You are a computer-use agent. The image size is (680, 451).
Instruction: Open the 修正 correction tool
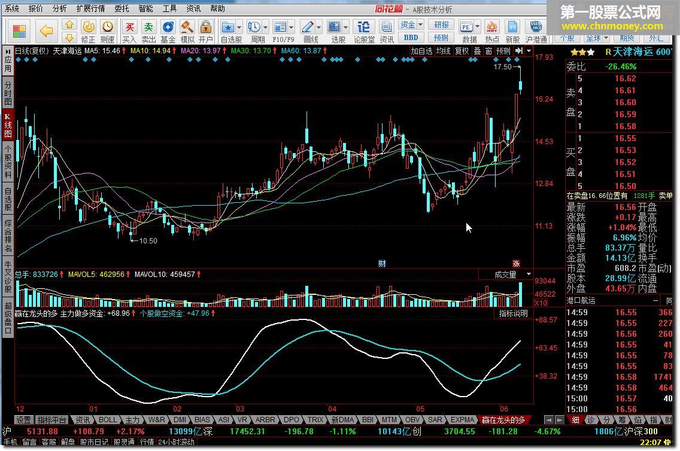click(89, 31)
